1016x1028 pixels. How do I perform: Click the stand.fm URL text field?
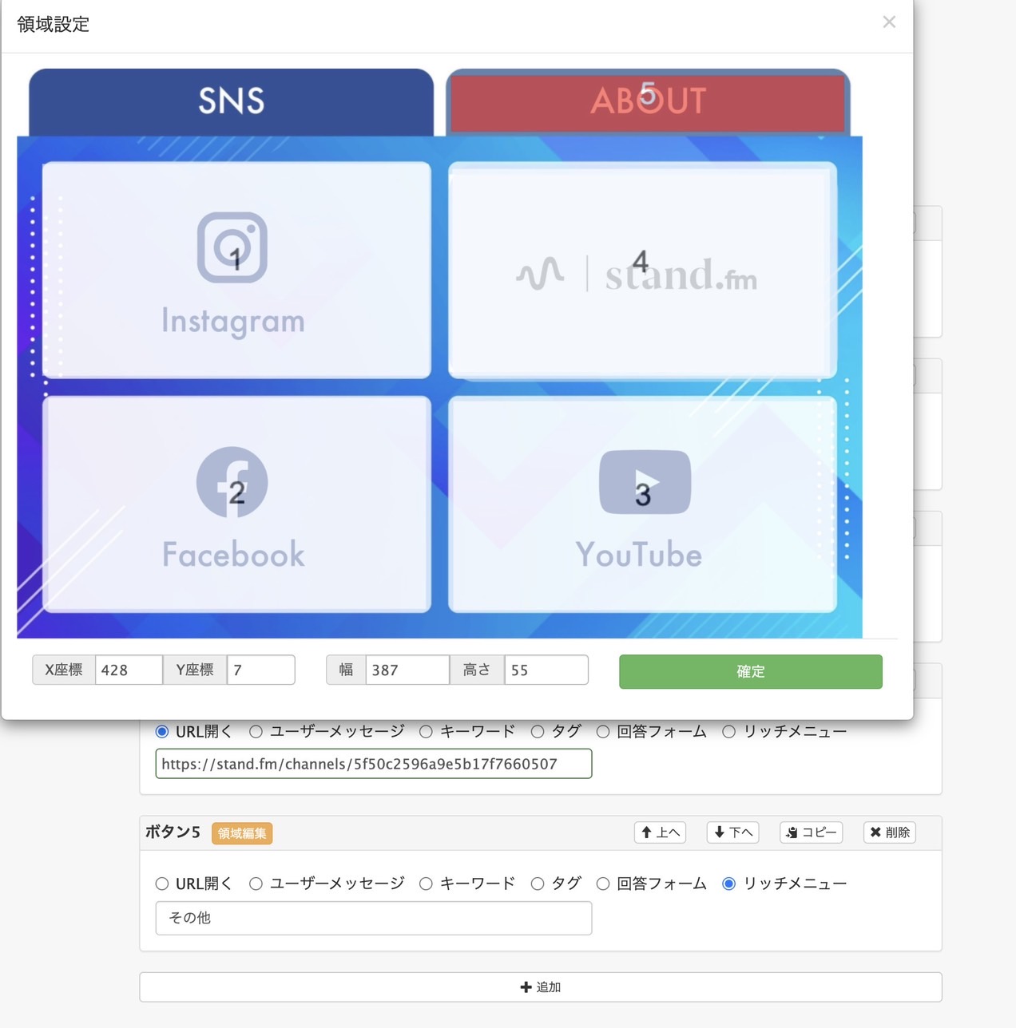tap(374, 764)
